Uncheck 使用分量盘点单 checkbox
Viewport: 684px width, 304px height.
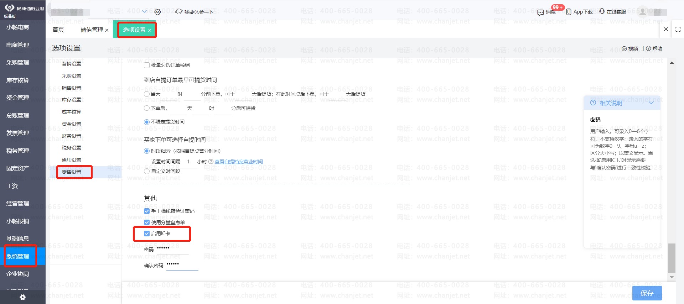tap(147, 222)
